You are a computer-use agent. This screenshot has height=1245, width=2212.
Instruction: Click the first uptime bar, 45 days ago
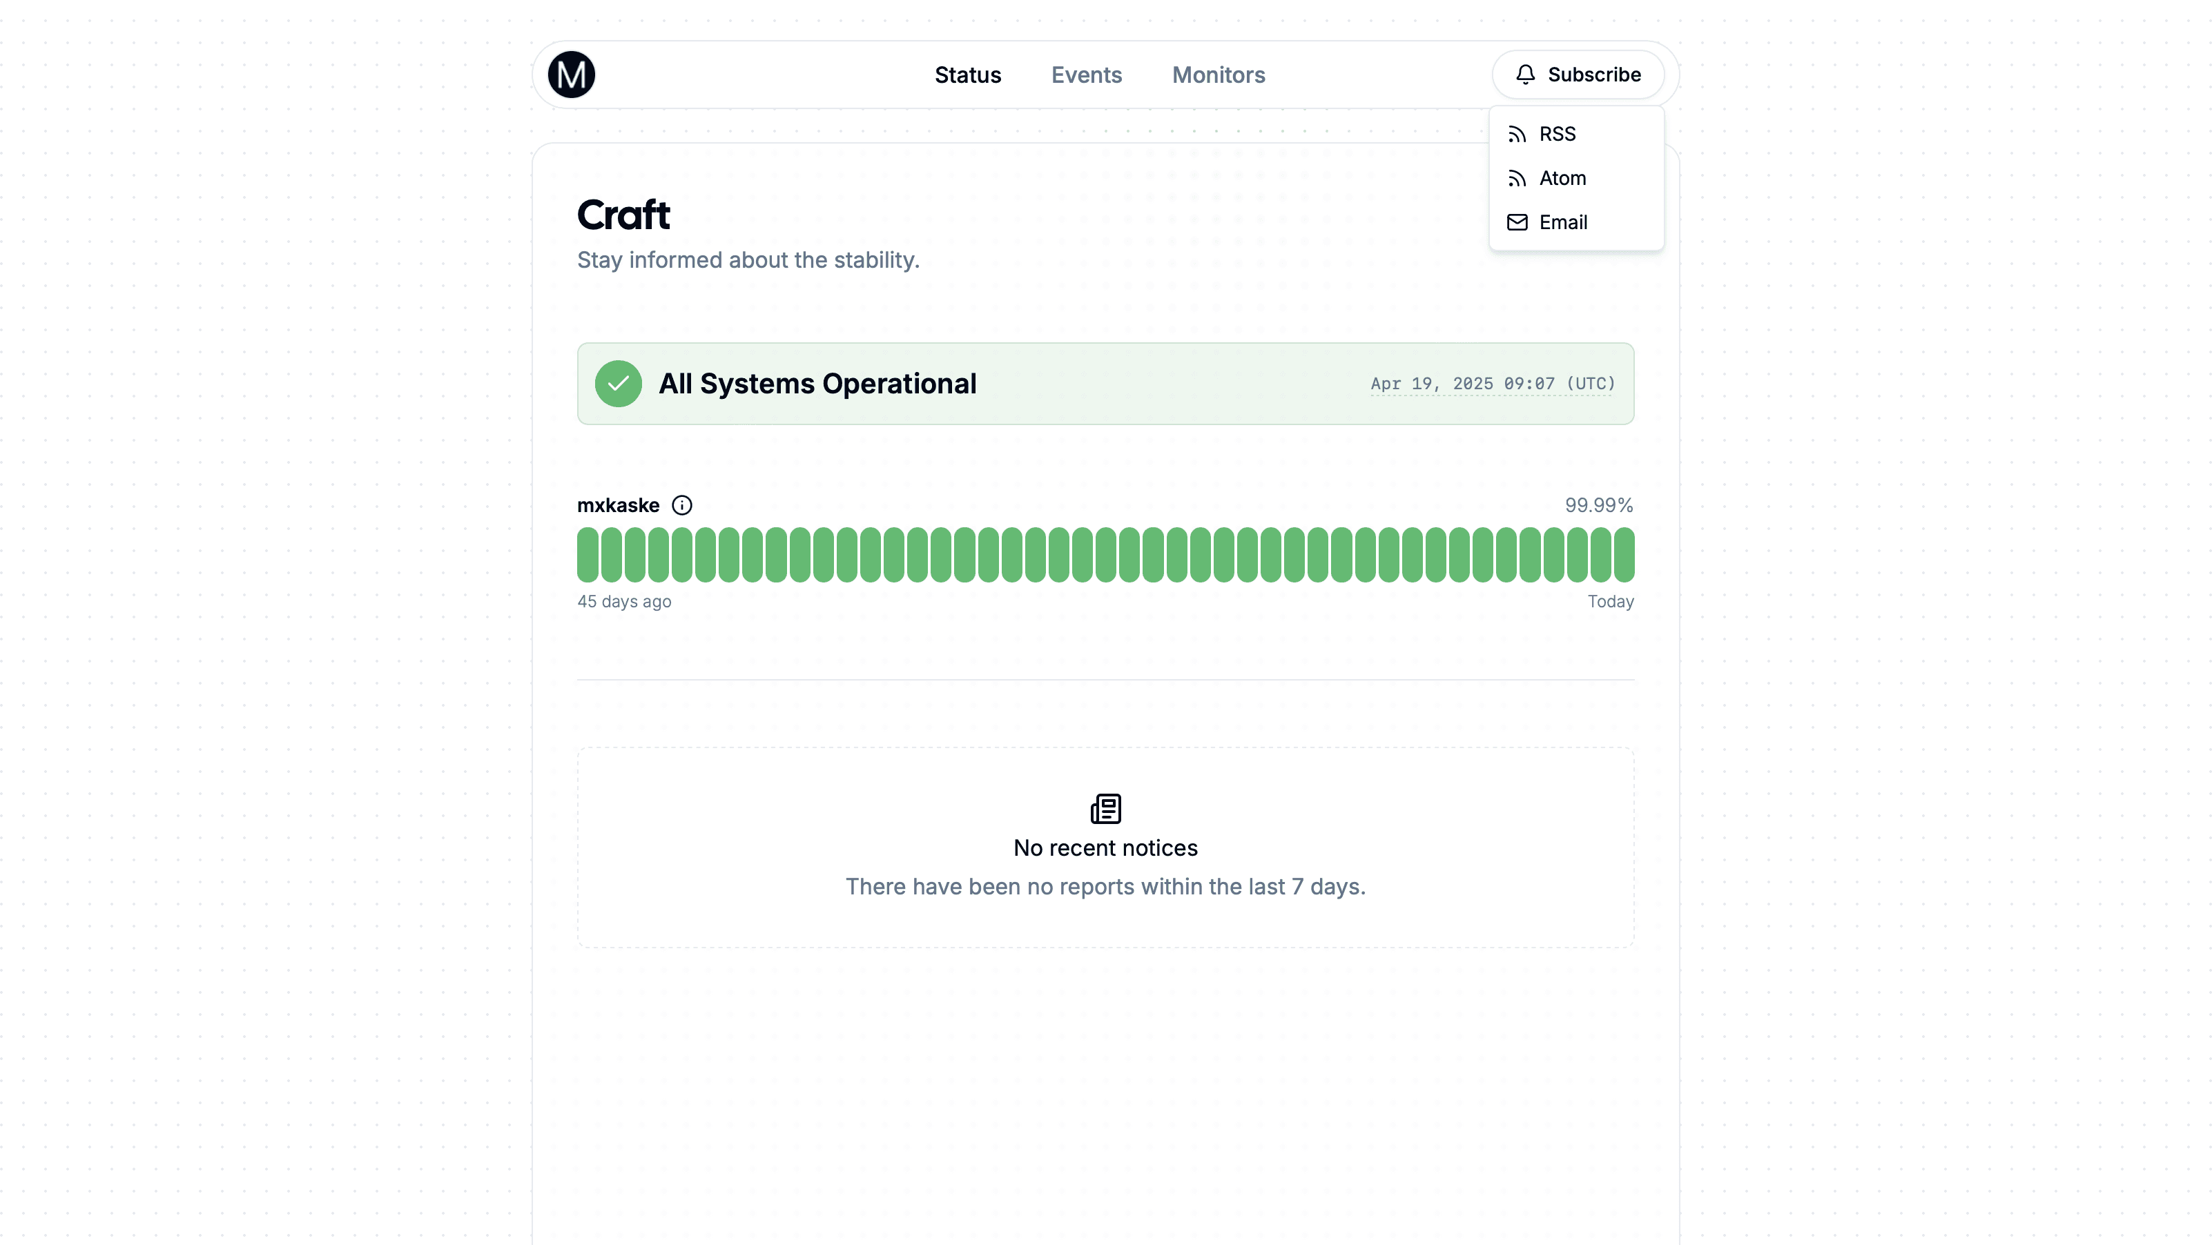click(588, 555)
